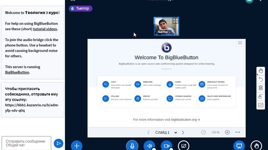Viewport: 268px width, 150px height.
Task: Open the Слайд 1 slide selector
Action: 166,132
